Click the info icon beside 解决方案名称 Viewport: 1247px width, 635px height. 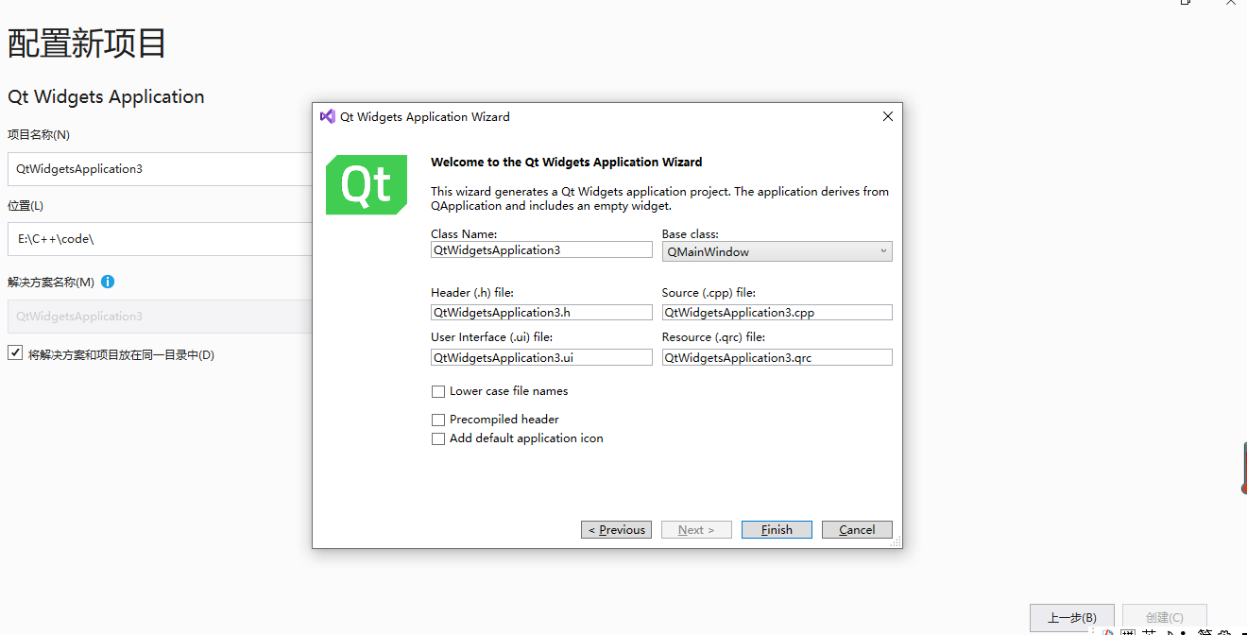[108, 282]
